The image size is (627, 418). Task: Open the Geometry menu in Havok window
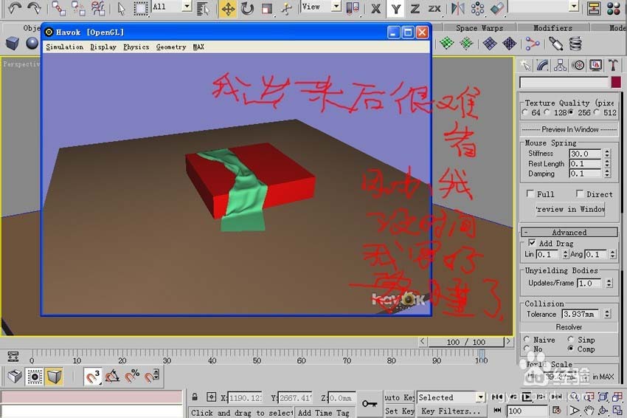pos(171,47)
